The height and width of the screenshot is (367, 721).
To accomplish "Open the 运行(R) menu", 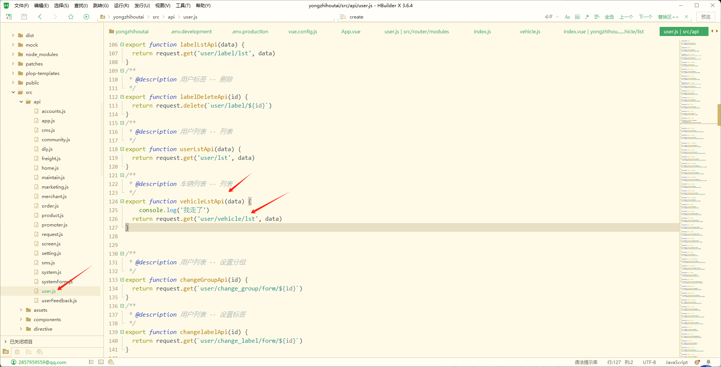I will [x=121, y=5].
